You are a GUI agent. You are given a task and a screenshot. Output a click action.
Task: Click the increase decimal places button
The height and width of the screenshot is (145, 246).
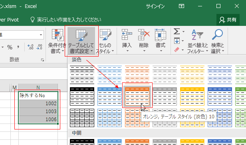click(x=30, y=47)
